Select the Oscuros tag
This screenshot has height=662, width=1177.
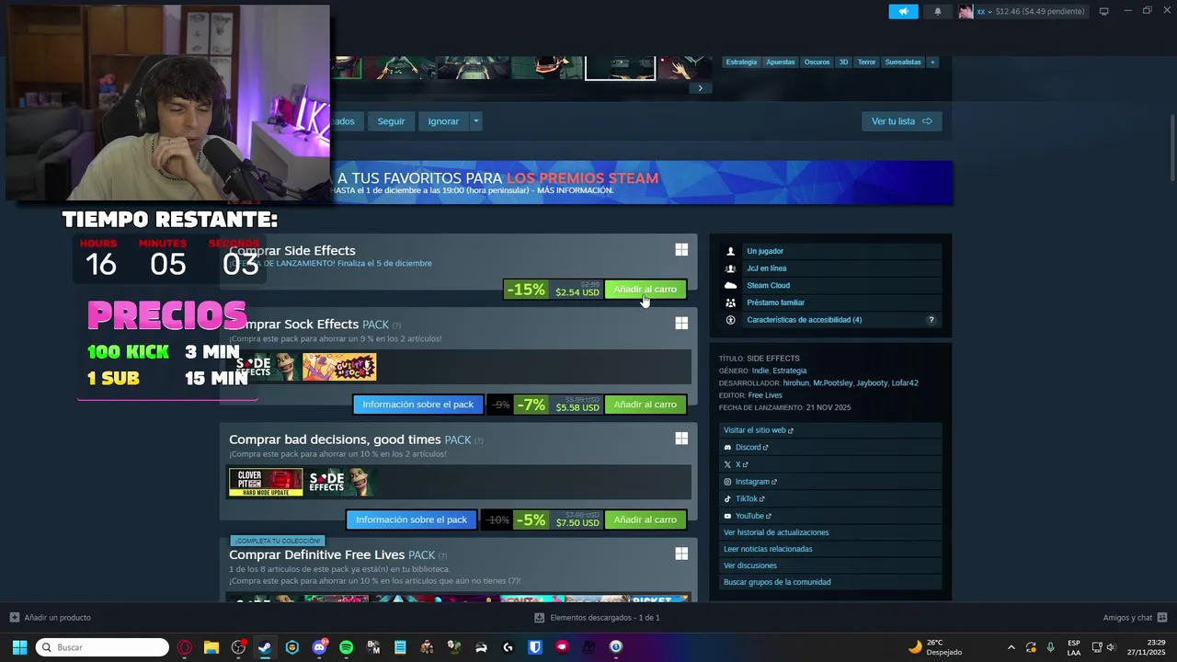tap(817, 63)
